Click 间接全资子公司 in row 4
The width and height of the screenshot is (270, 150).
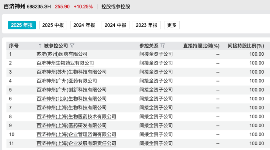pos(156,81)
